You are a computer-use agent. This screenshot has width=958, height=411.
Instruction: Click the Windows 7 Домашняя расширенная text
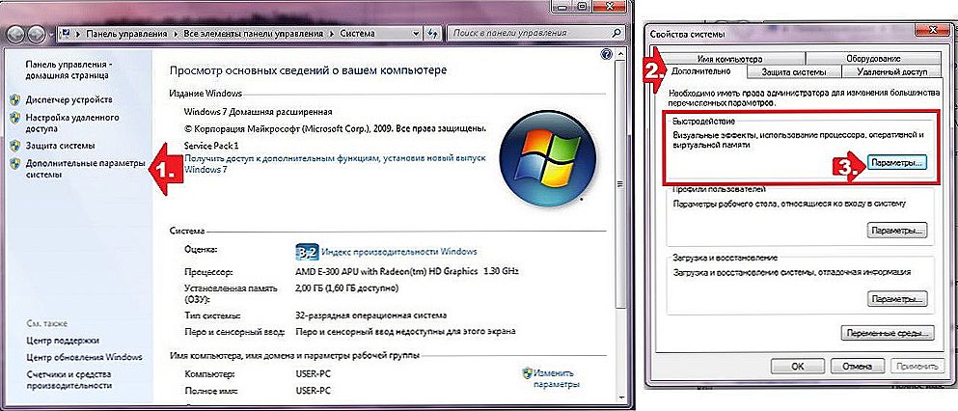click(x=258, y=112)
